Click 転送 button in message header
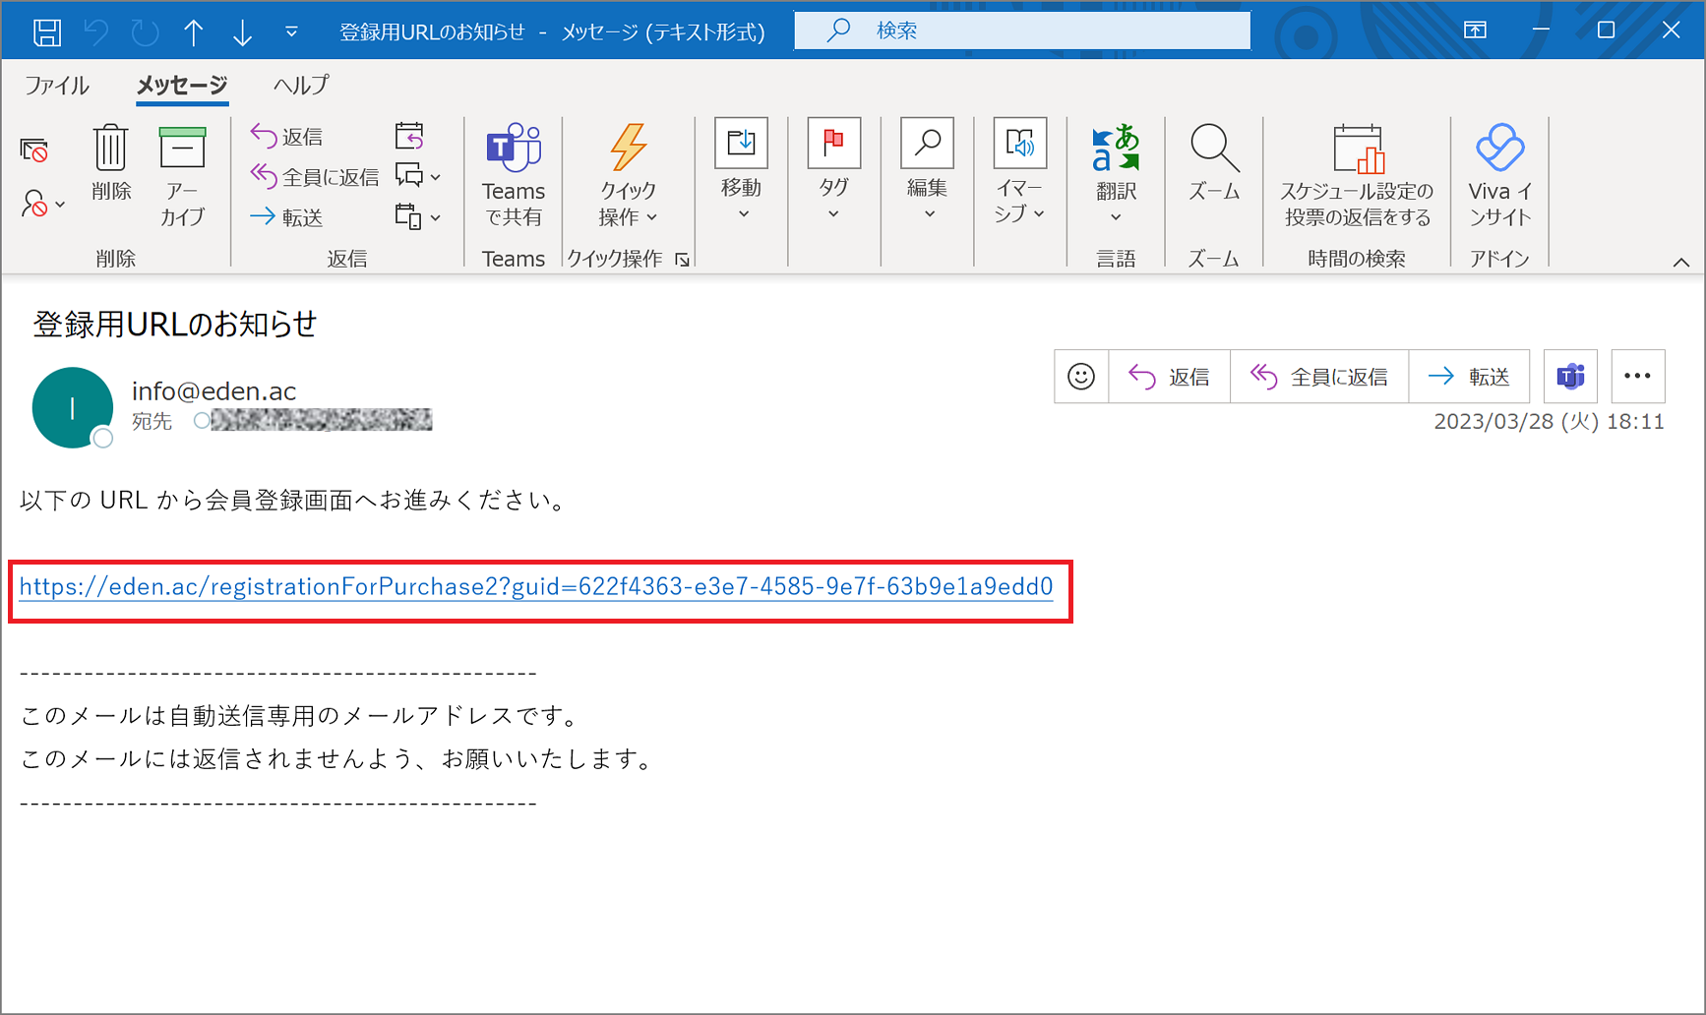Image resolution: width=1706 pixels, height=1015 pixels. coord(1469,377)
